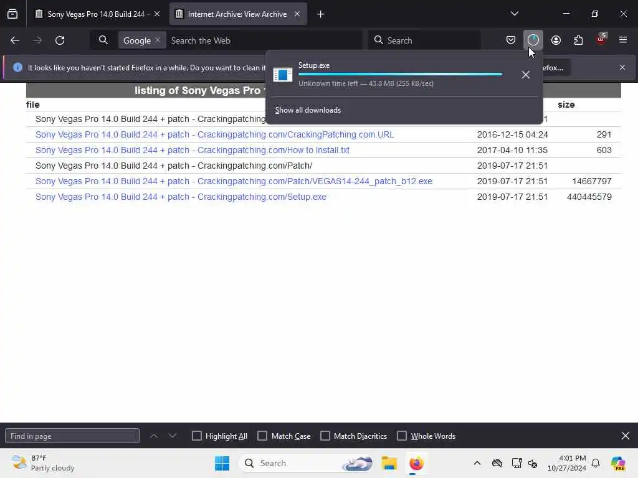Click the 2016-12-15 04:24 date cell

512,134
